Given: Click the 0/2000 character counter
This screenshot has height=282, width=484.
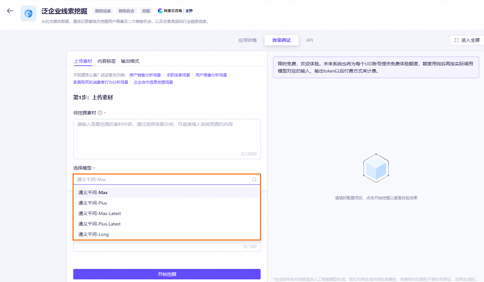Looking at the screenshot, I should tap(249, 154).
